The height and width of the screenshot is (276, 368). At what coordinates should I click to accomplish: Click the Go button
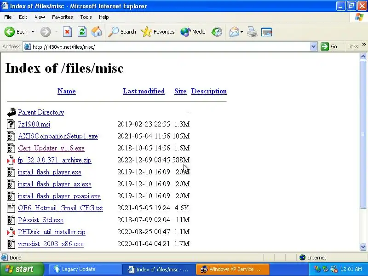[329, 47]
